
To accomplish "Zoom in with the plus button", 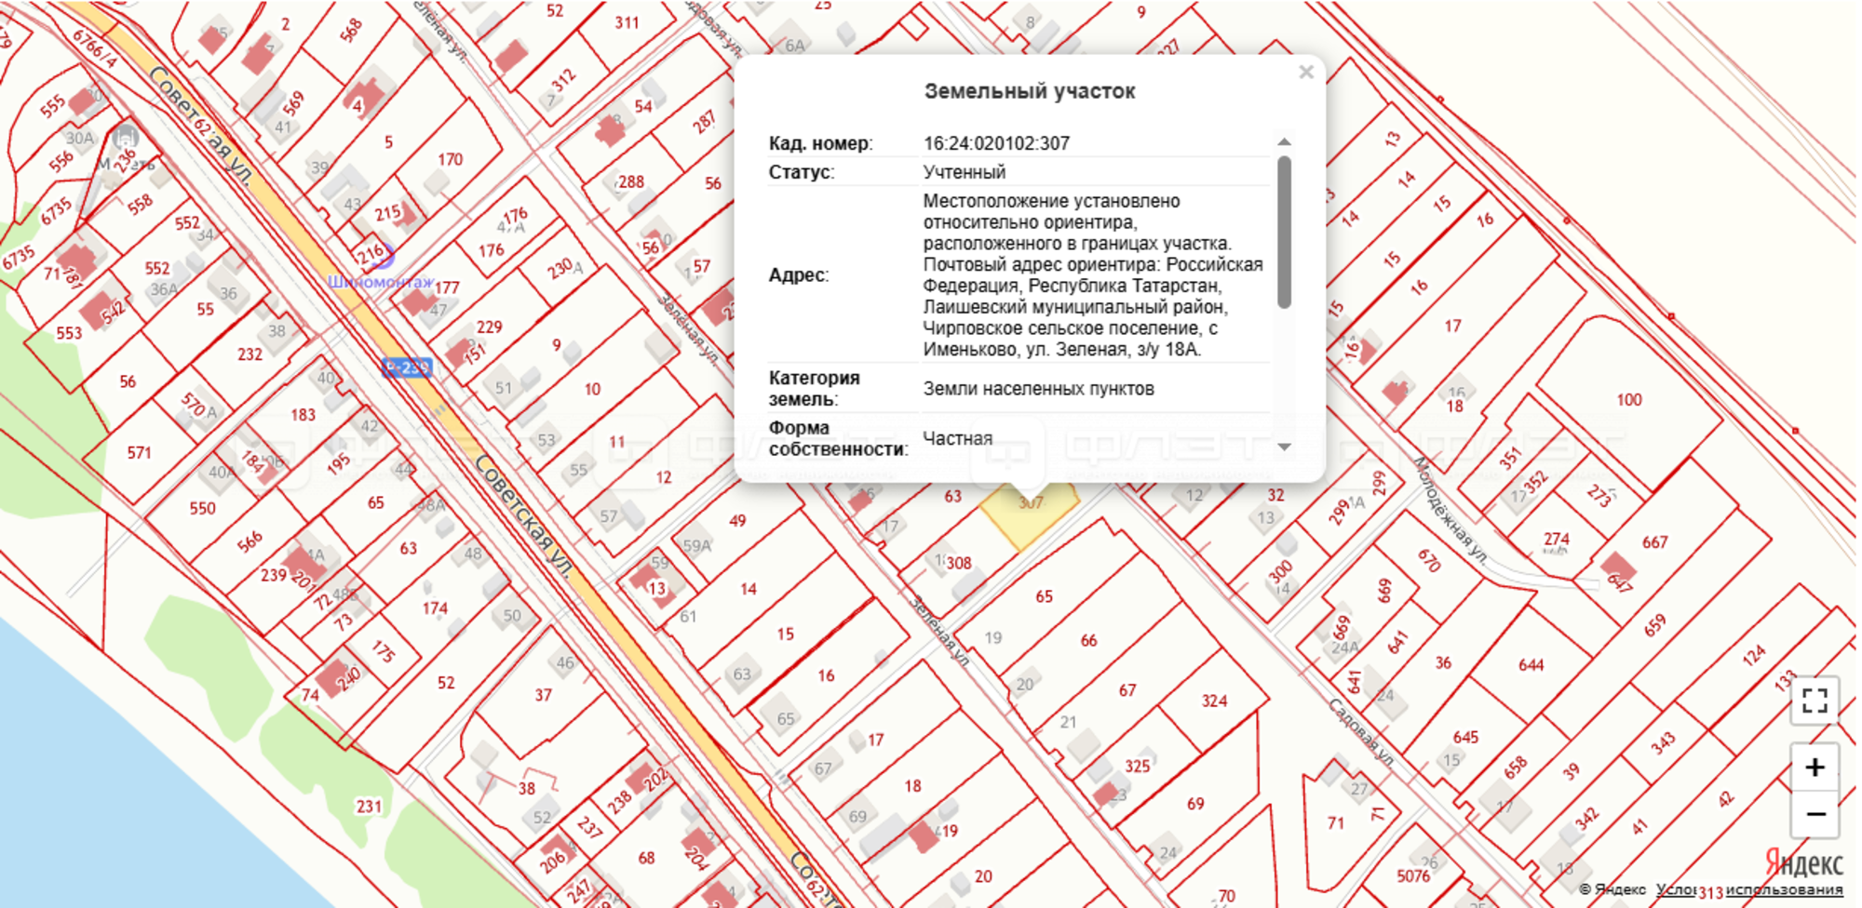I will pos(1814,768).
